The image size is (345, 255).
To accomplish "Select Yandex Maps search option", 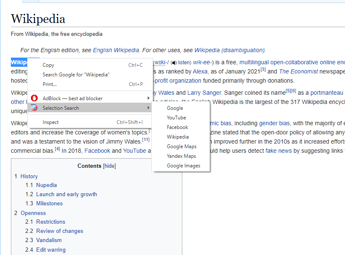I will tap(181, 156).
